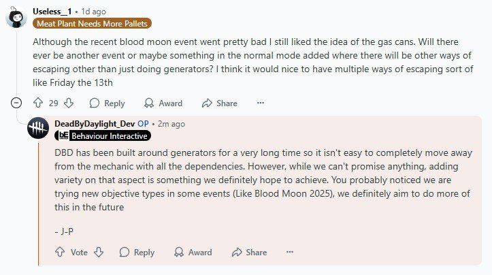Image resolution: width=492 pixels, height=275 pixels.
Task: Share the Useless__1 comment
Action: 220,103
